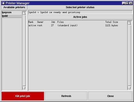Click the Kill print job button
Viewport: 134px width, 102px height.
[x=23, y=96]
